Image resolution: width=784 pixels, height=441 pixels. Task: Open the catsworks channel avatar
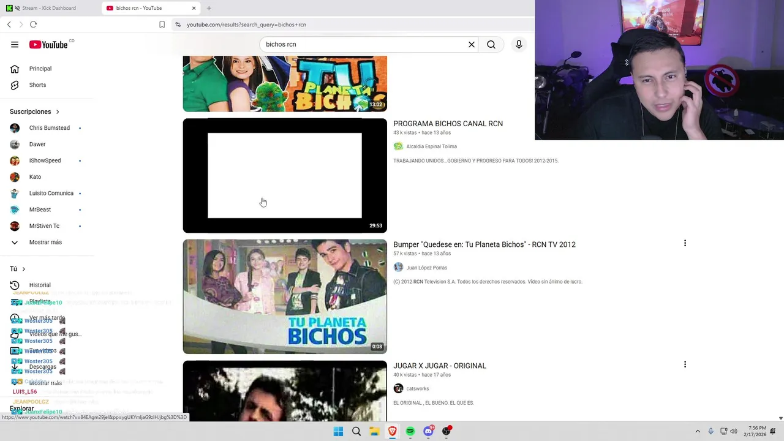pyautogui.click(x=398, y=388)
